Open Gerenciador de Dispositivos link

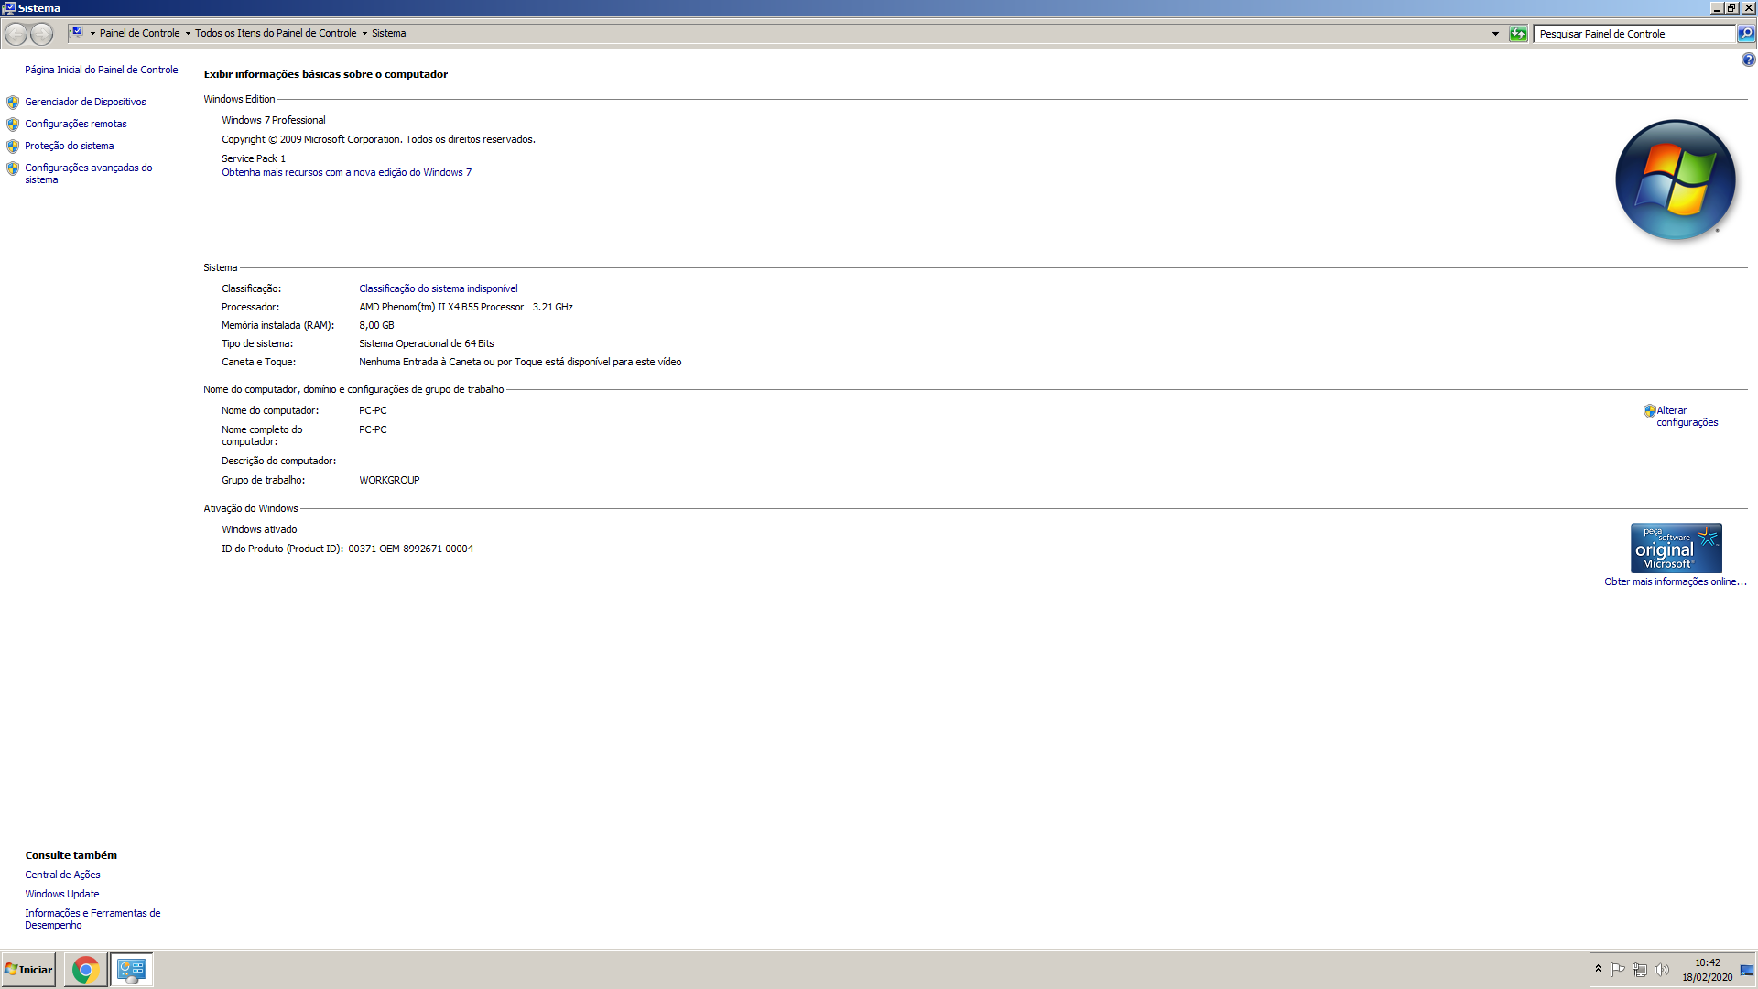tap(85, 102)
